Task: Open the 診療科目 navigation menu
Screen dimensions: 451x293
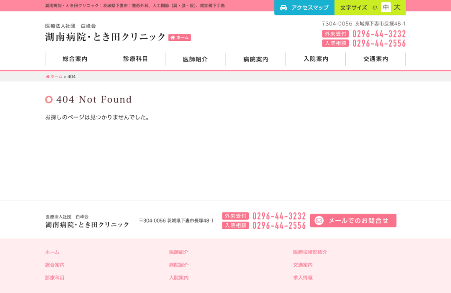Action: tap(135, 59)
